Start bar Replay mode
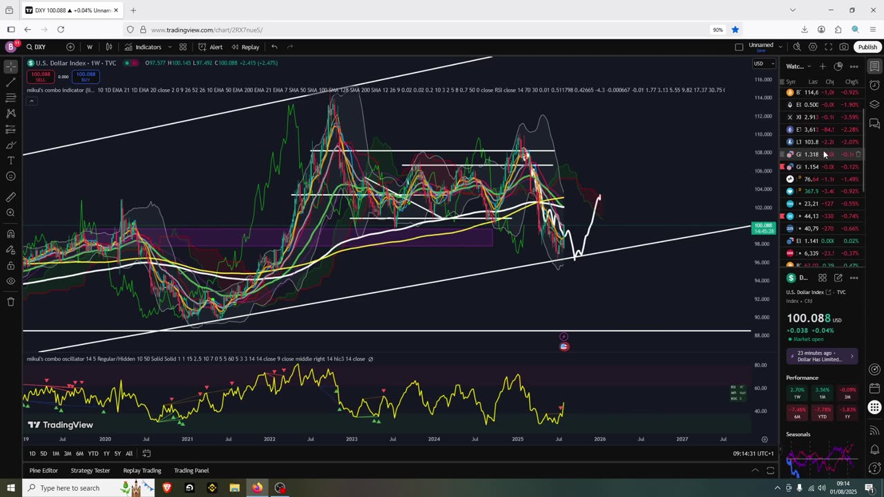Image resolution: width=884 pixels, height=497 pixels. point(245,47)
